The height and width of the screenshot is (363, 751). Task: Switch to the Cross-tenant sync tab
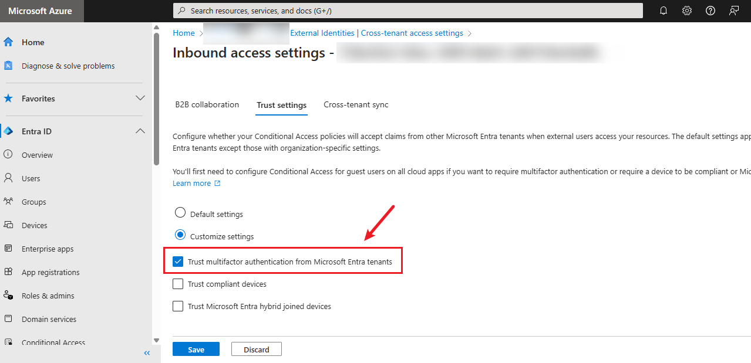(356, 104)
